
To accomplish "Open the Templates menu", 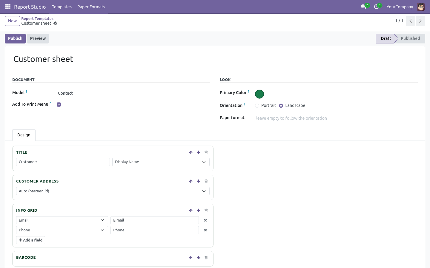I will [x=62, y=7].
